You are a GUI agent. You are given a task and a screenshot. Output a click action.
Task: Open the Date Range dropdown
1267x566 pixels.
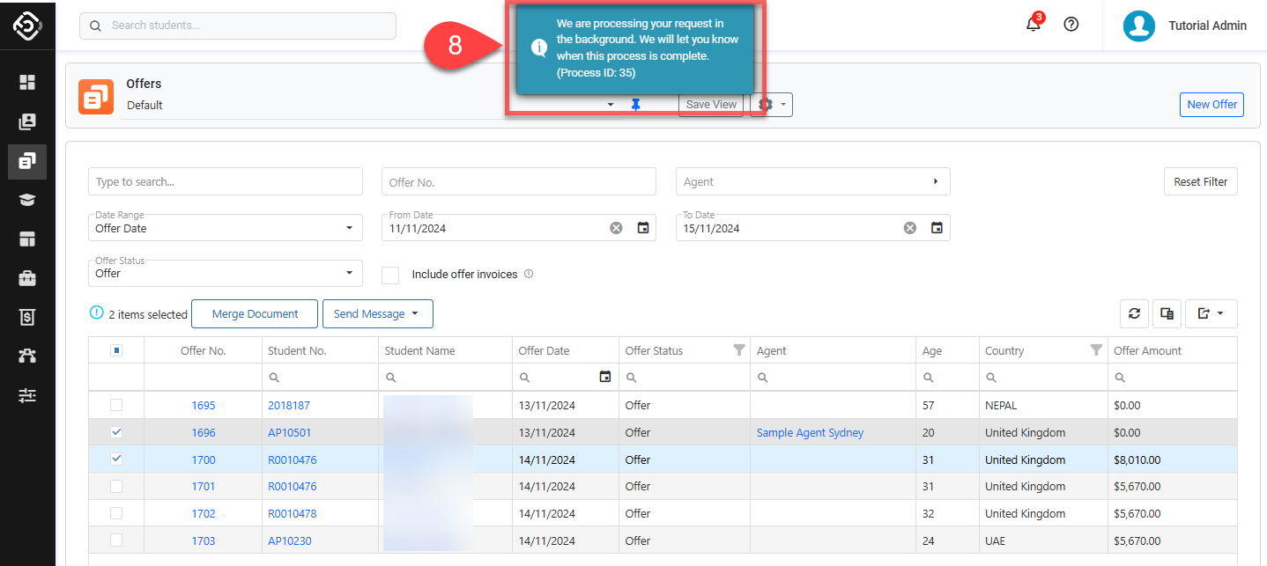225,228
